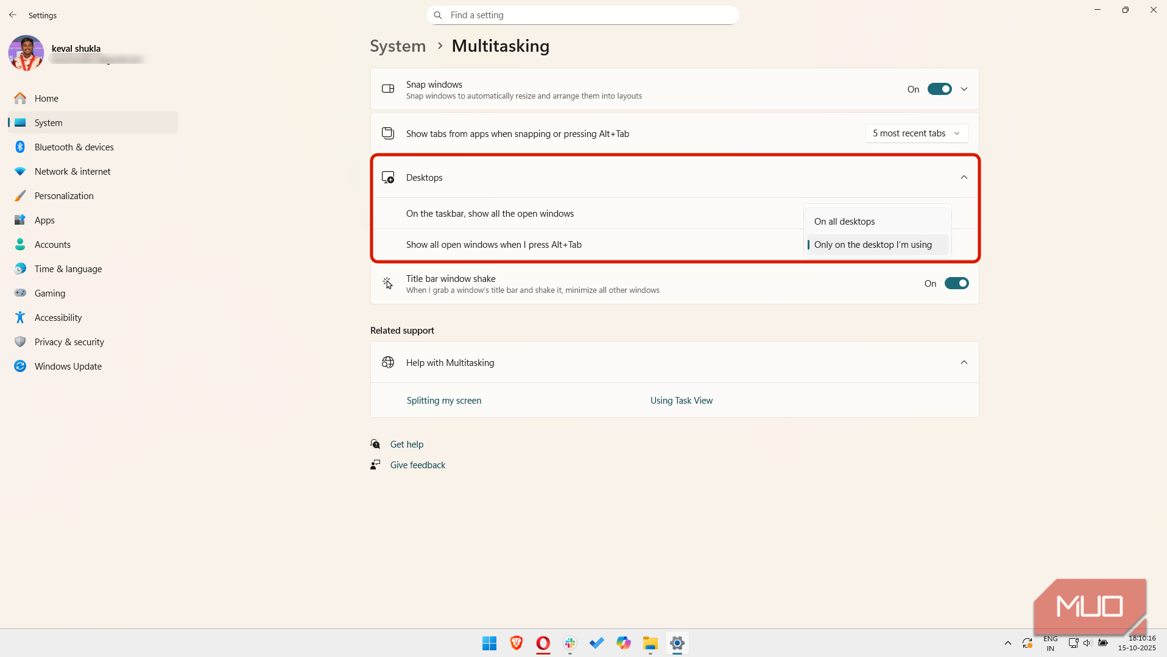Go back using the Settings back arrow
Screen dimensions: 1167x657
pyautogui.click(x=13, y=15)
